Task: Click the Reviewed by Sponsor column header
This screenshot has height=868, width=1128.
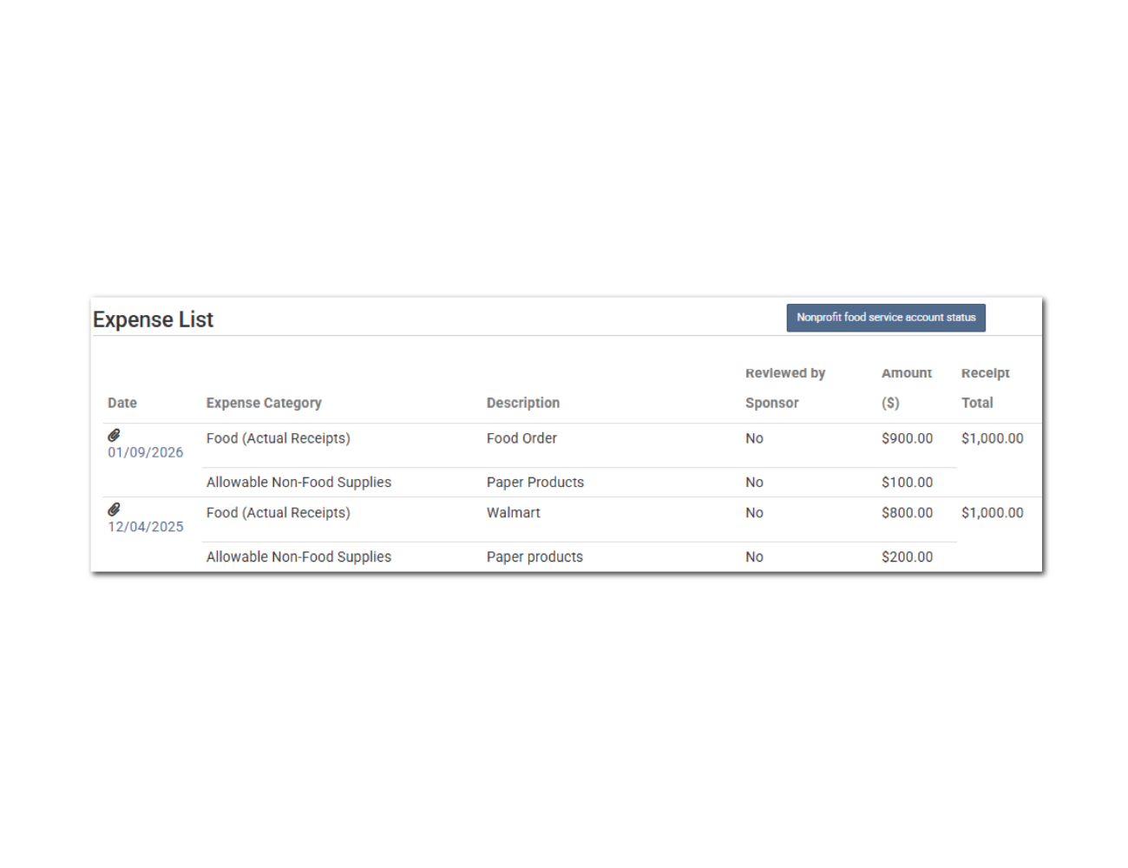Action: [x=784, y=388]
